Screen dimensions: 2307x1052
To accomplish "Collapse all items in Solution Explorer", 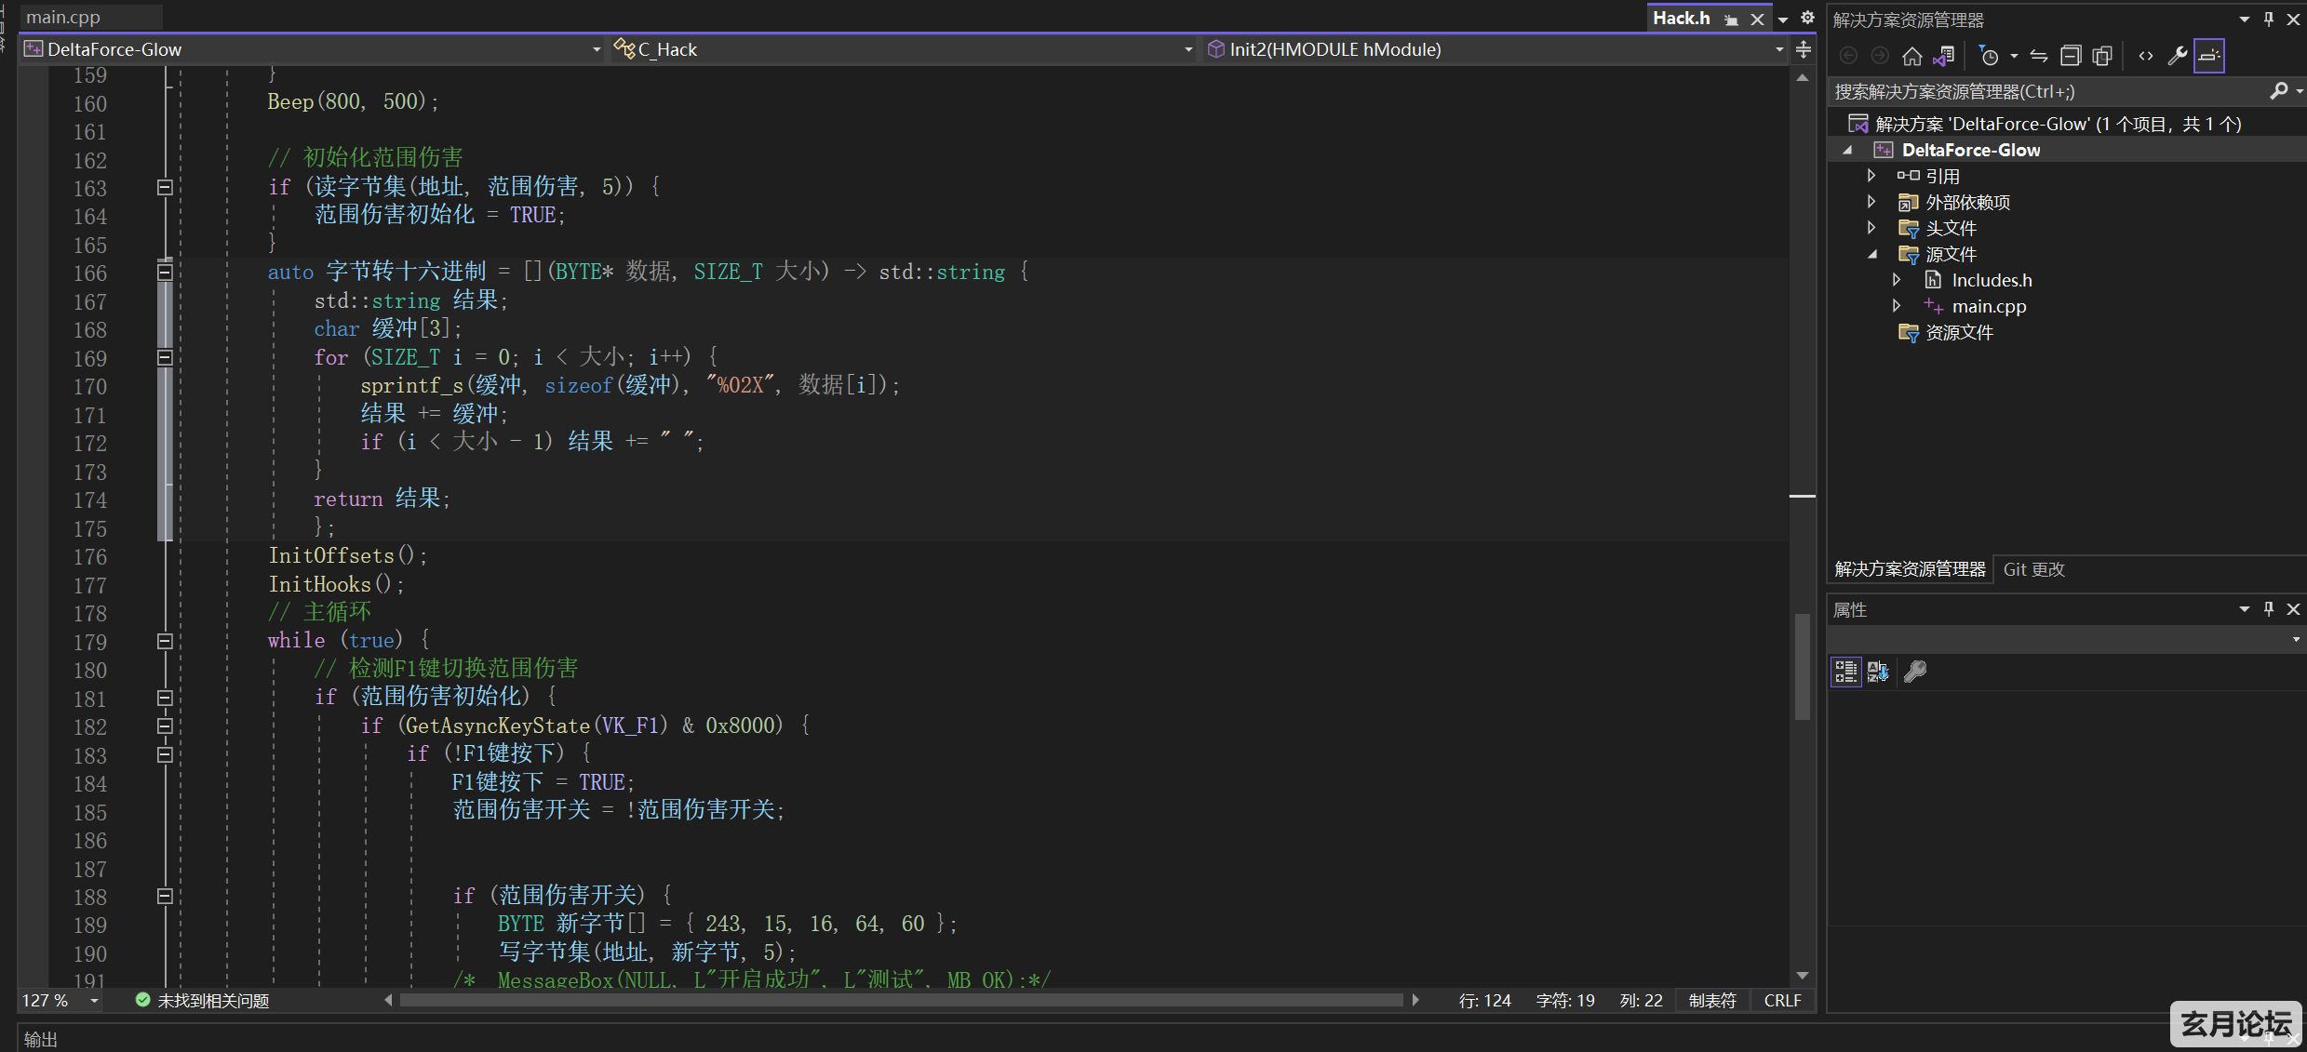I will pos(2071,55).
